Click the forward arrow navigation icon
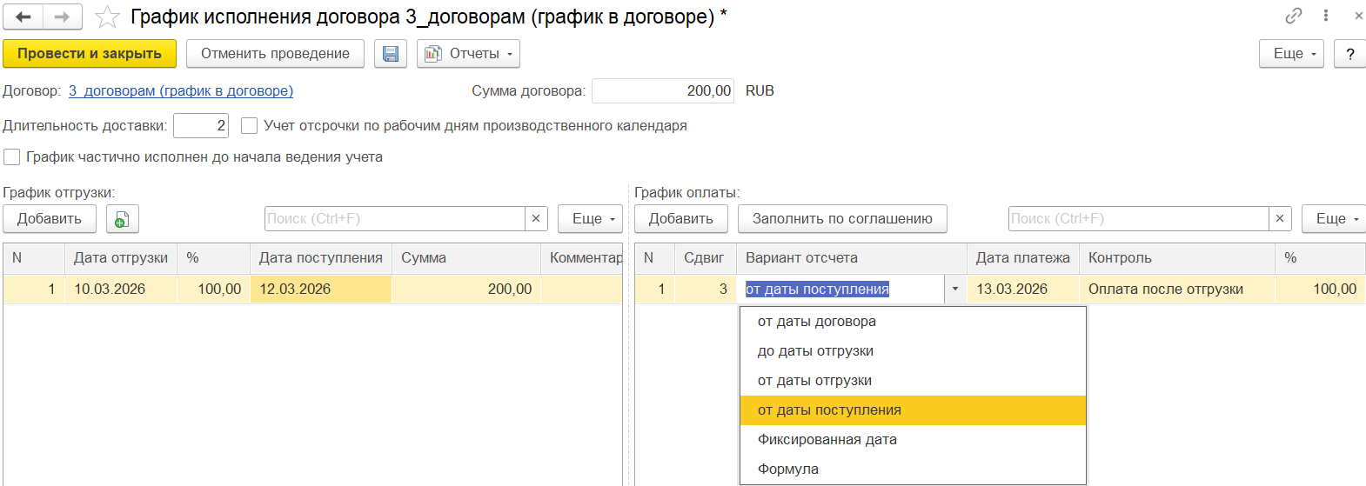 (x=62, y=17)
